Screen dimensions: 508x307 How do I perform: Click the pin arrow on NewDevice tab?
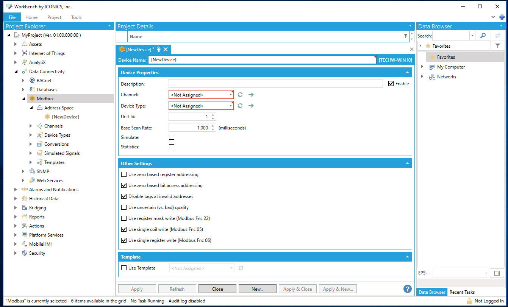click(x=159, y=50)
